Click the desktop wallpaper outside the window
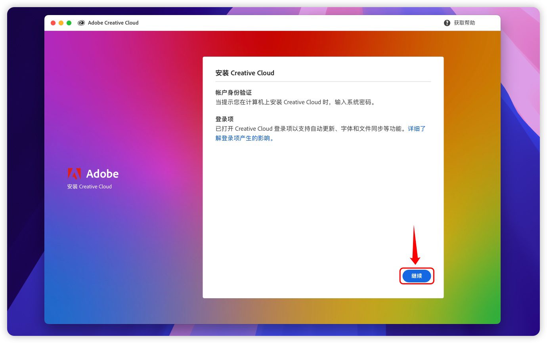 pos(25,158)
